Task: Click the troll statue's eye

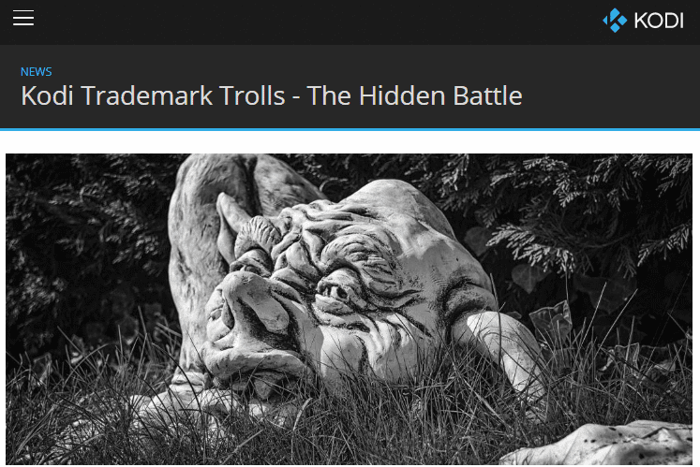Action: [335, 292]
